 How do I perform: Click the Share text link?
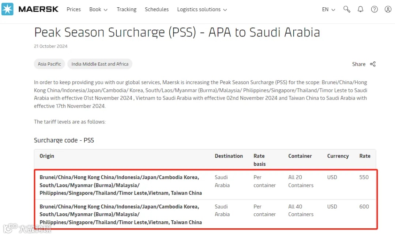coord(358,64)
